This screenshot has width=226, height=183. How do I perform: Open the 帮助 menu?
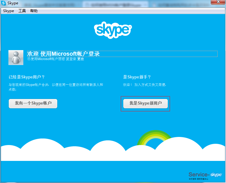(x=34, y=11)
